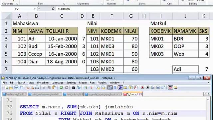Open user defined language icon
The width and height of the screenshot is (213, 120).
pyautogui.click(x=125, y=87)
